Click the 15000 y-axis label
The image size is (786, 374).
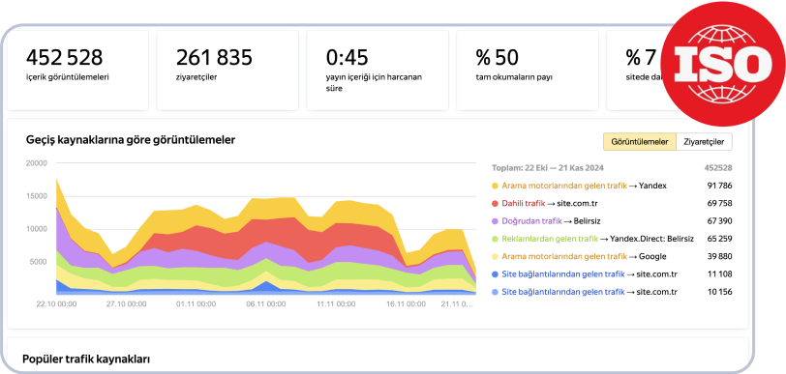(36, 196)
